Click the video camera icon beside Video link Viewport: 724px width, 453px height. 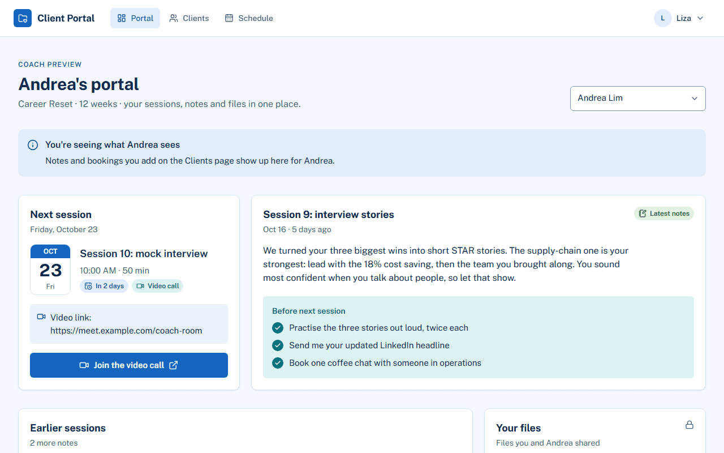41,317
